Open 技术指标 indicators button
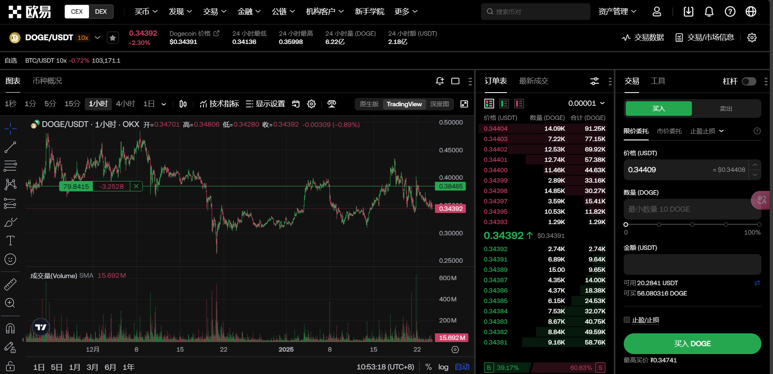Image resolution: width=773 pixels, height=374 pixels. [x=219, y=104]
